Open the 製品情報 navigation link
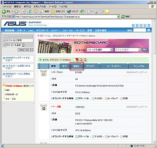This screenshot has height=148, width=157. (9, 31)
